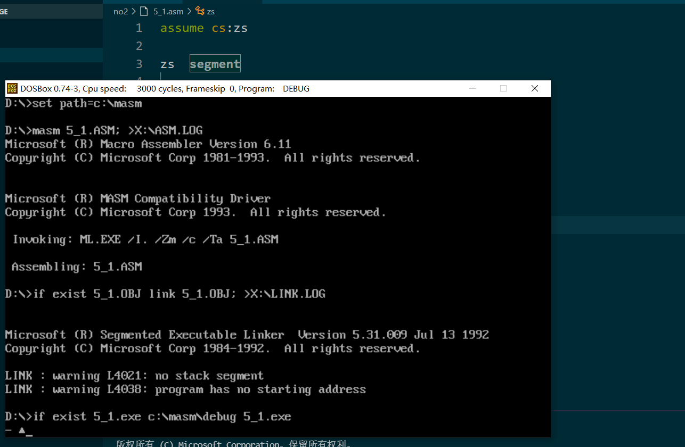This screenshot has width=685, height=447.
Task: Click line number 1 in the editor
Action: [139, 28]
